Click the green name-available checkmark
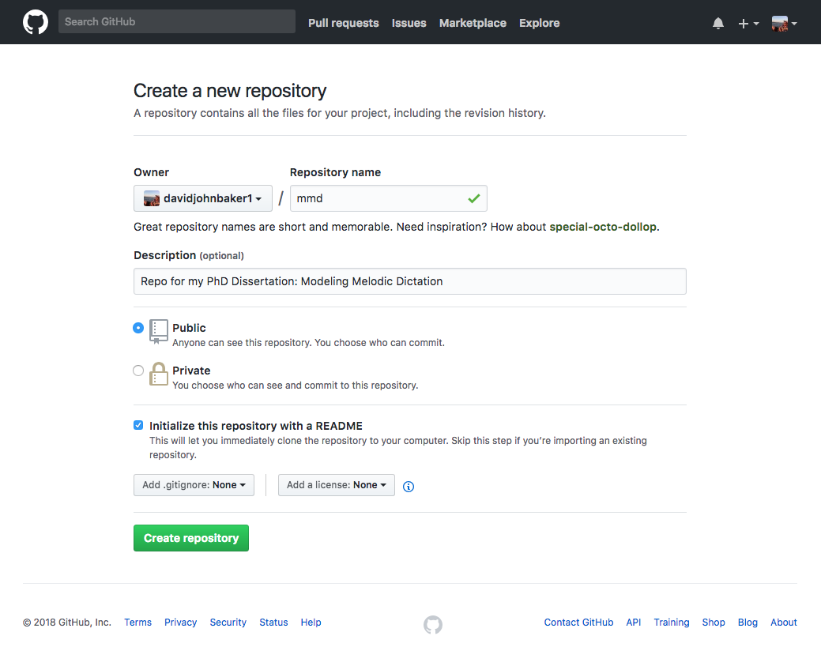Image resolution: width=821 pixels, height=651 pixels. [474, 198]
